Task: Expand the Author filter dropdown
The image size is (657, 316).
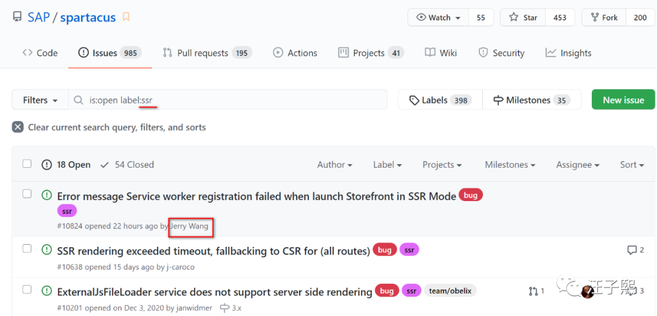Action: pos(335,165)
